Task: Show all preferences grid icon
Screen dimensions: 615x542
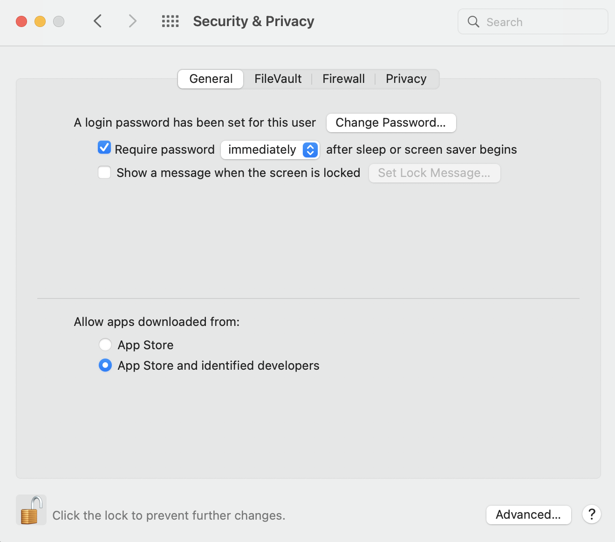Action: 170,21
